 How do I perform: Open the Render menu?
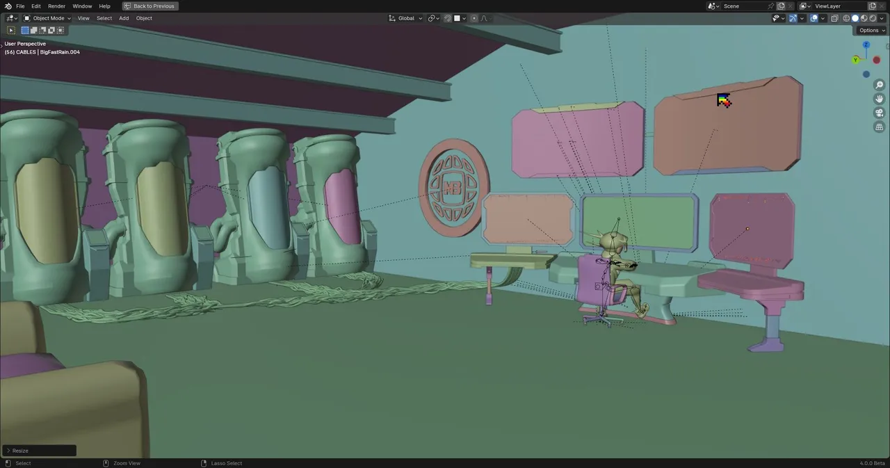tap(56, 6)
